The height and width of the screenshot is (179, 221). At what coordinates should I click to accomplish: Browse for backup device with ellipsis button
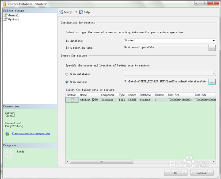(x=212, y=82)
